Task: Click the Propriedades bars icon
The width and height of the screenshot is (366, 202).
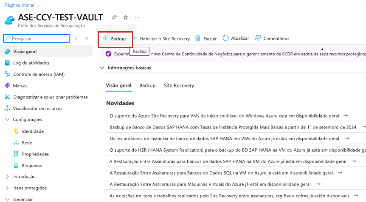Action: click(x=16, y=154)
